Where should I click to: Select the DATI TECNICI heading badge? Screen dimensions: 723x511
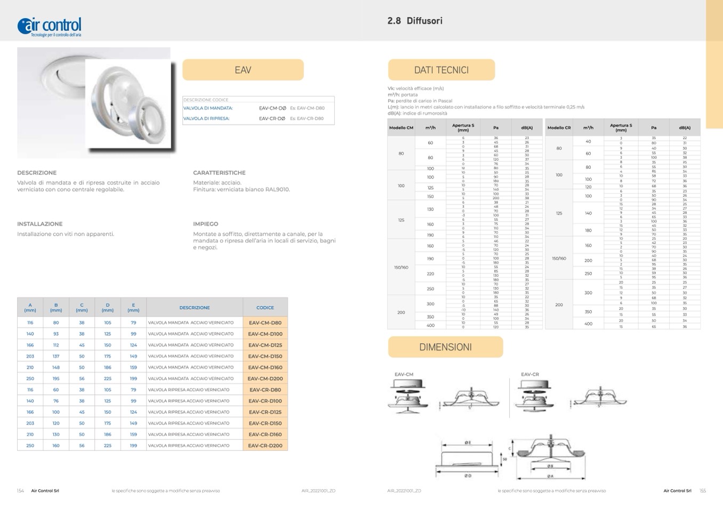pos(441,70)
